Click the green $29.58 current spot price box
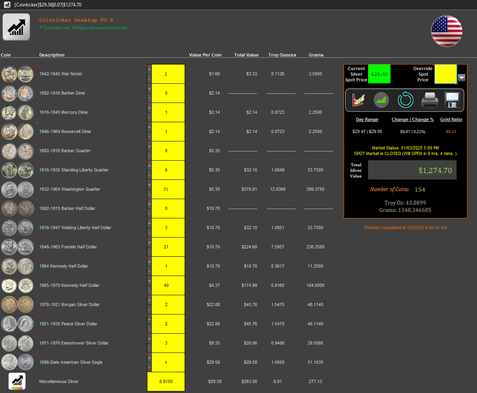Screen dimensions: 477x393 [379, 74]
